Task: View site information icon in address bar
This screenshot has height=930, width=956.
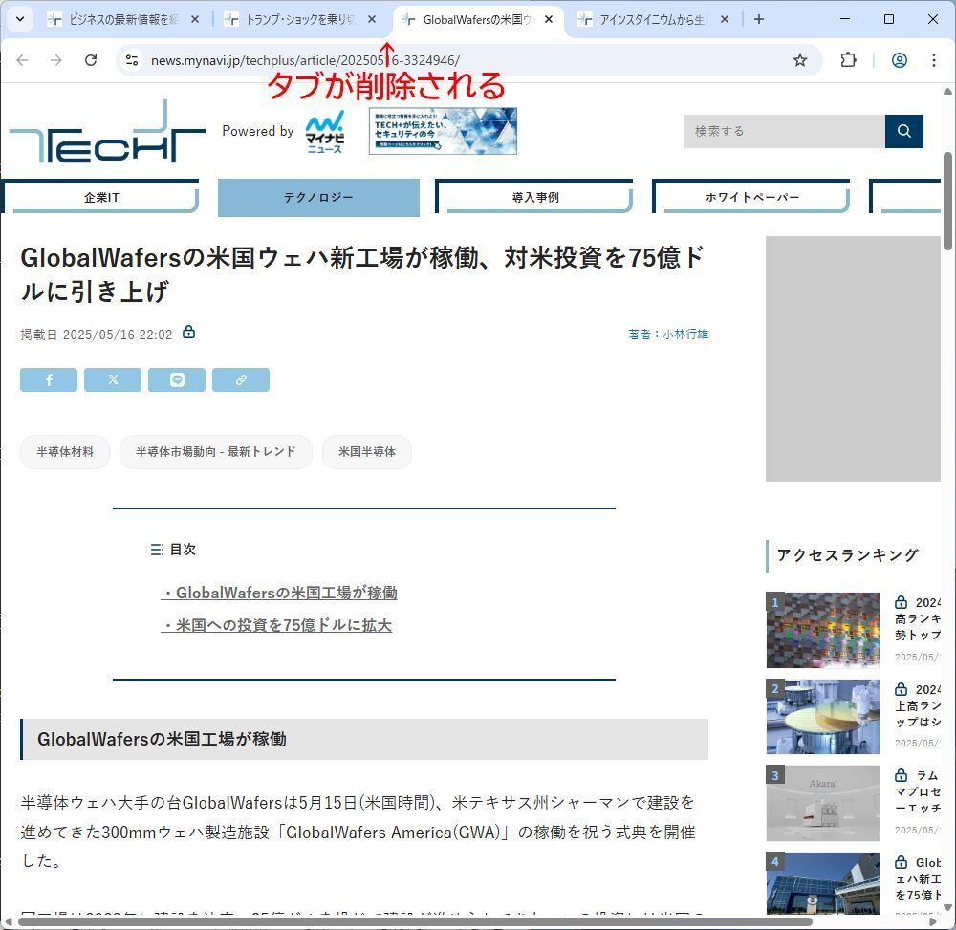Action: pyautogui.click(x=132, y=59)
